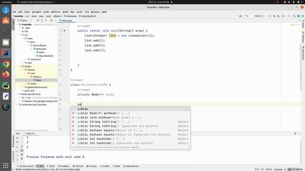Open the blue IDE updates icon
Image resolution: width=305 pixels, height=171 pixels.
(x=298, y=16)
